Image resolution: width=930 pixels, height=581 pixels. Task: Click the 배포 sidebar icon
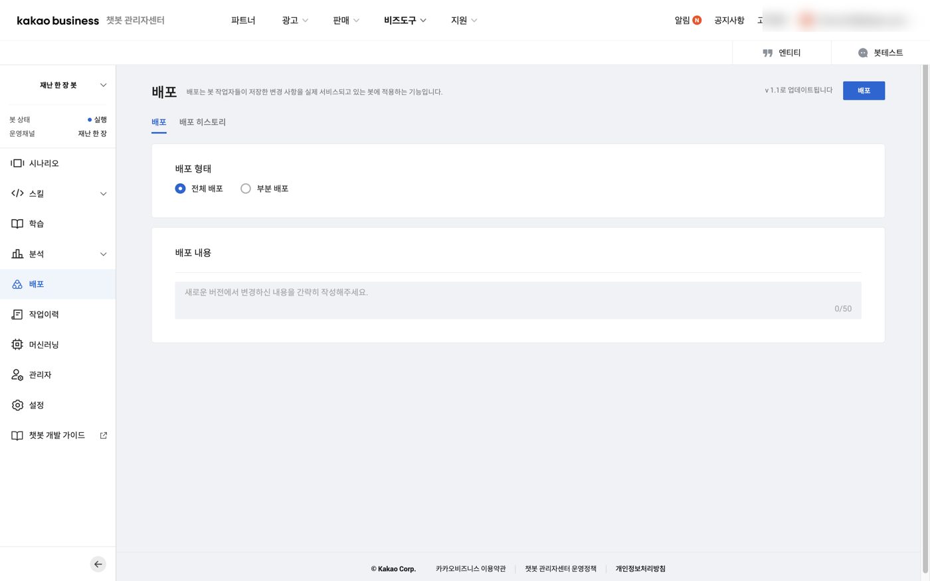(17, 284)
